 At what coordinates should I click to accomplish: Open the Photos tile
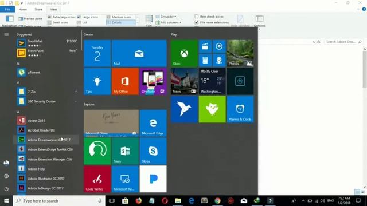click(x=240, y=53)
